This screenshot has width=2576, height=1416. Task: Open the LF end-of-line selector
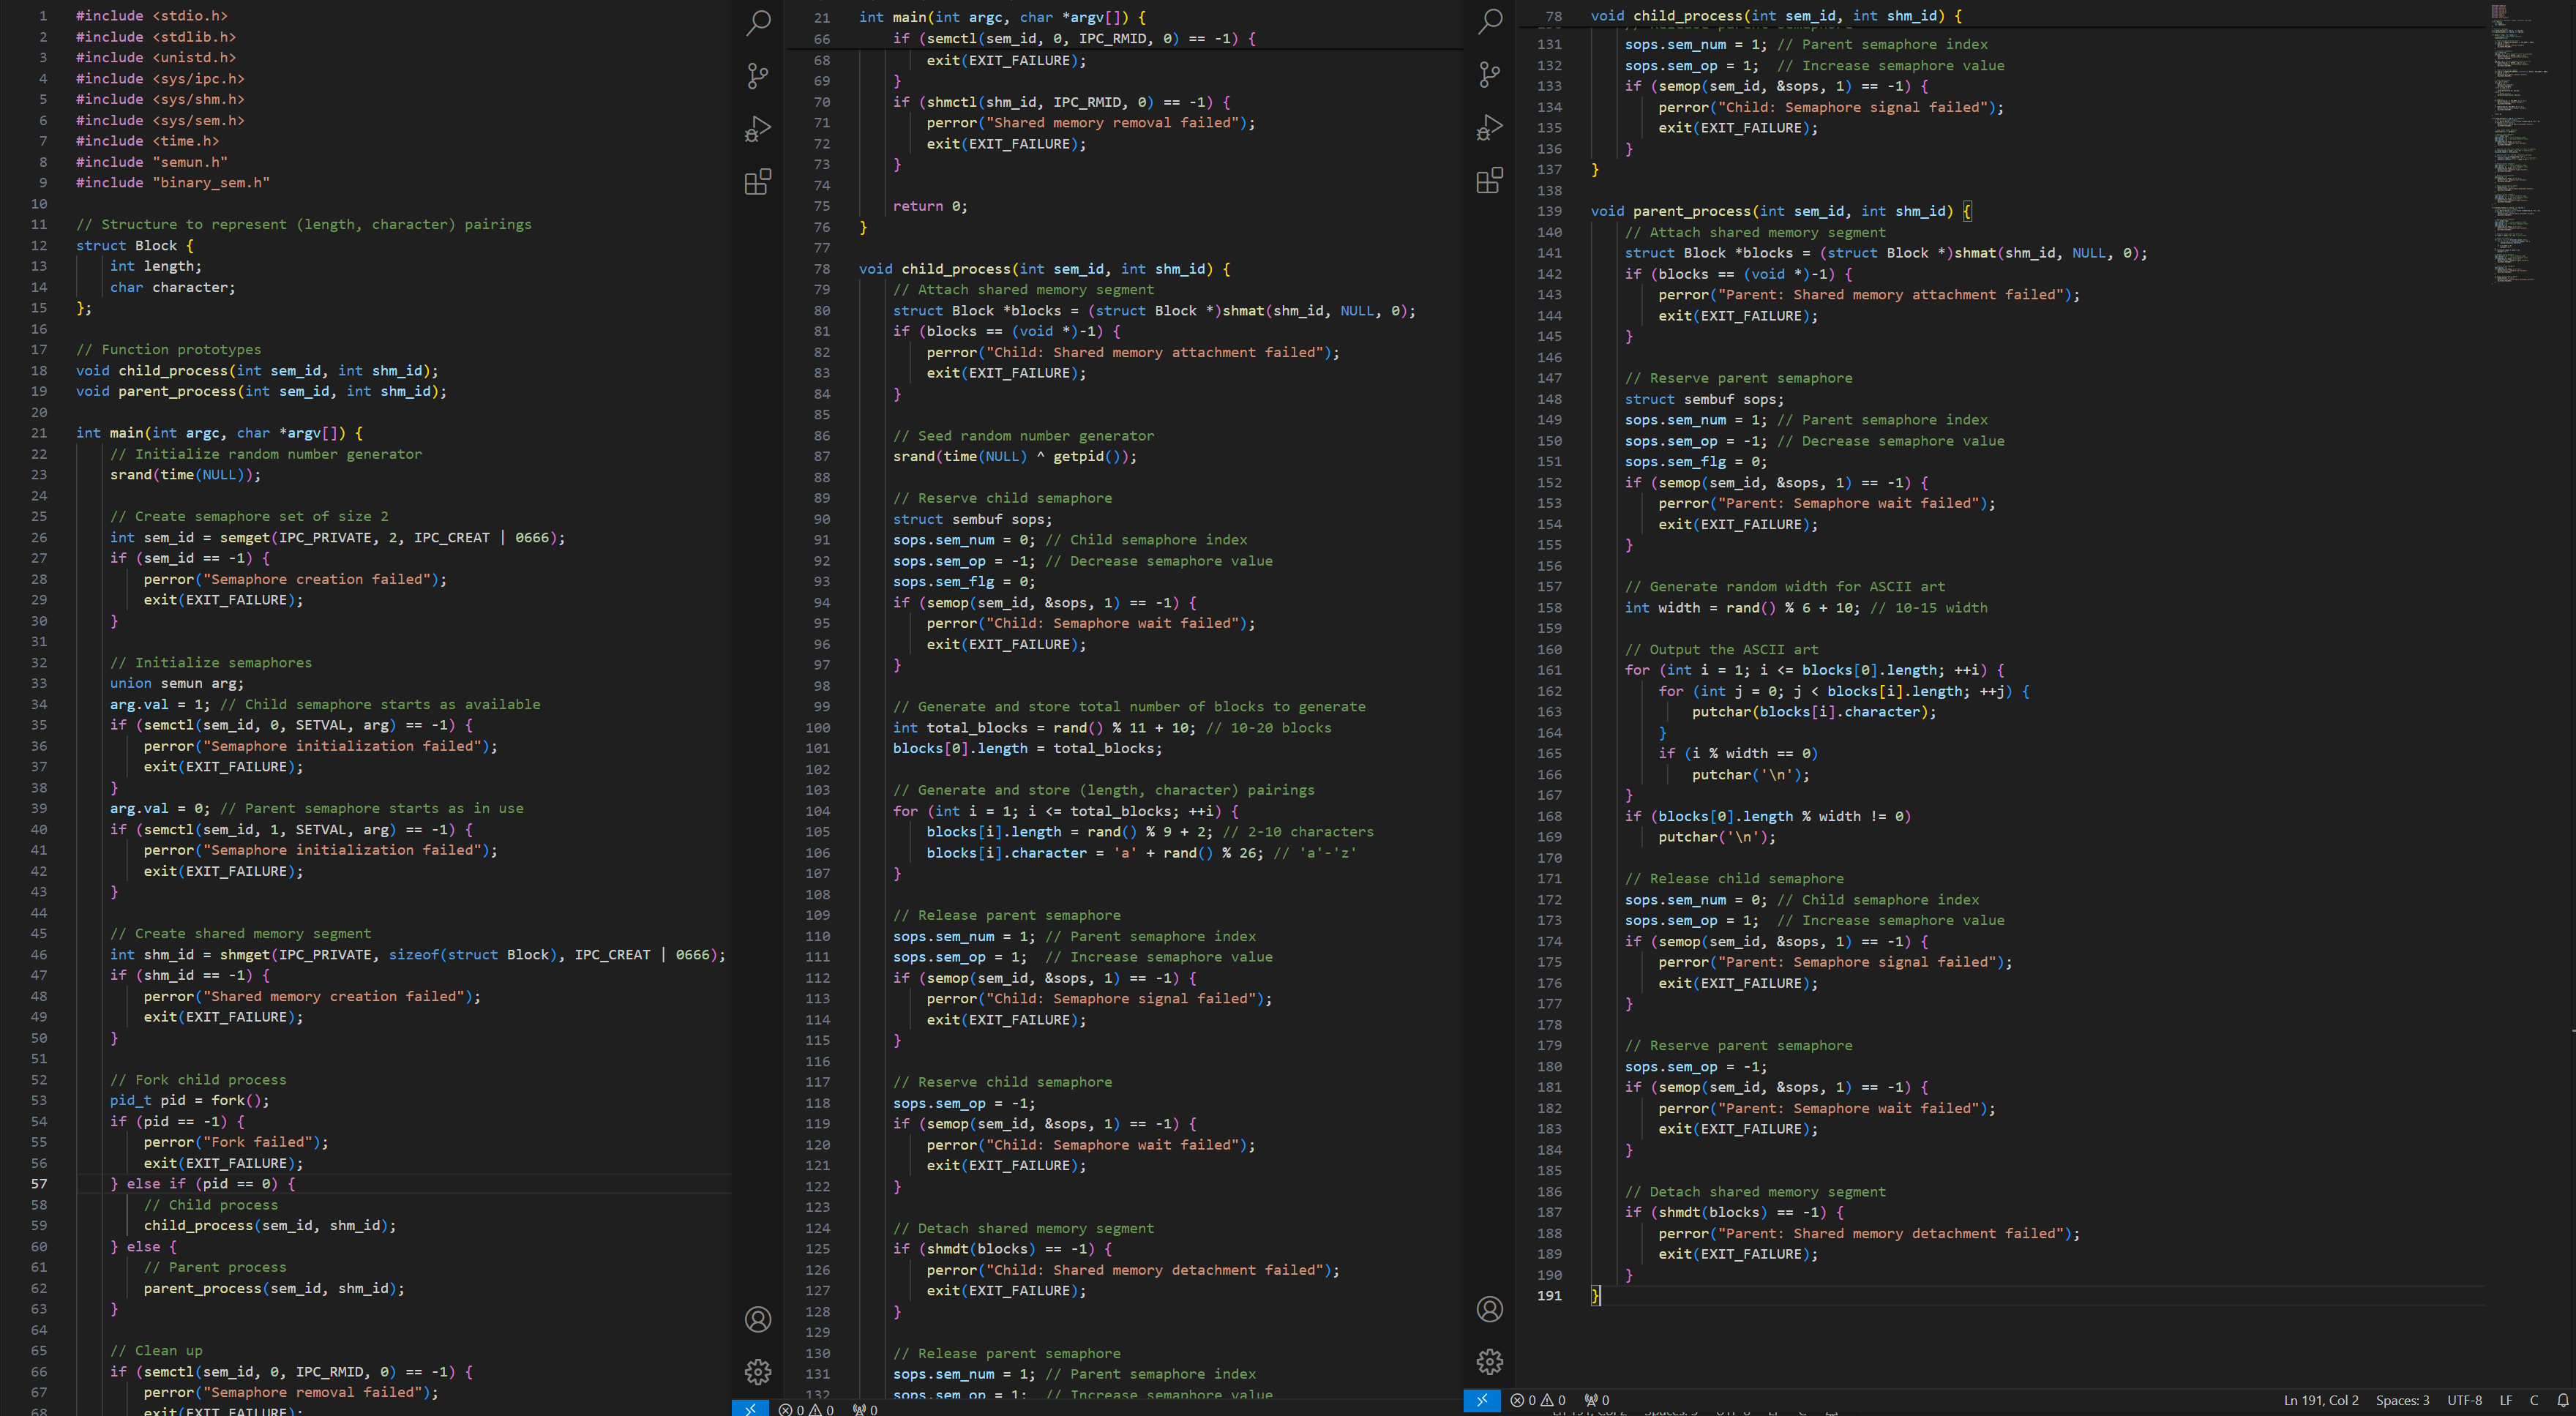coord(2506,1400)
